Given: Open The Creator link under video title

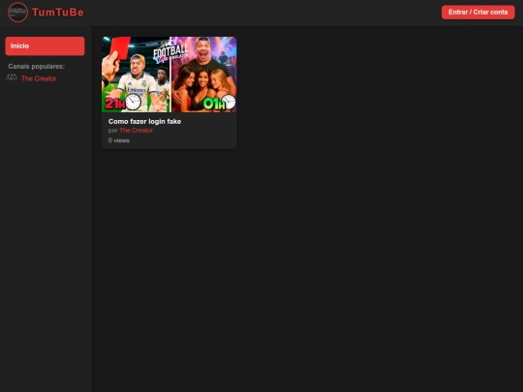Looking at the screenshot, I should coord(137,131).
